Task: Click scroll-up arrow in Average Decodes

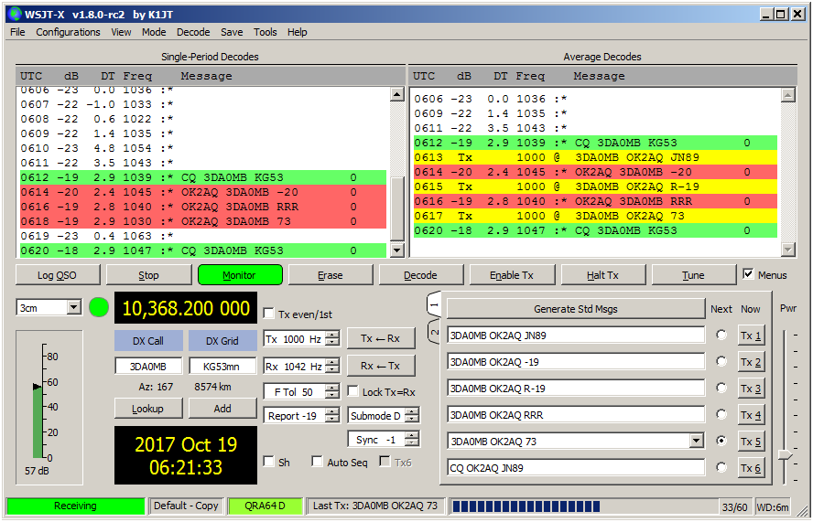Action: click(788, 95)
